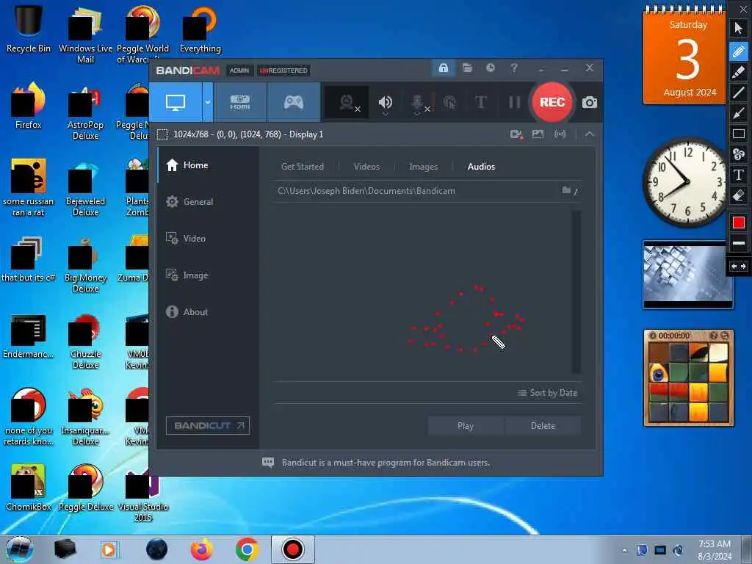Click Sort by Date option
Screen dimensions: 752x564
[x=548, y=393]
